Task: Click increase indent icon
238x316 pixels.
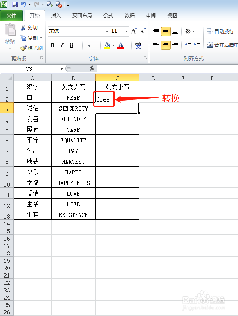Action: pos(198,45)
